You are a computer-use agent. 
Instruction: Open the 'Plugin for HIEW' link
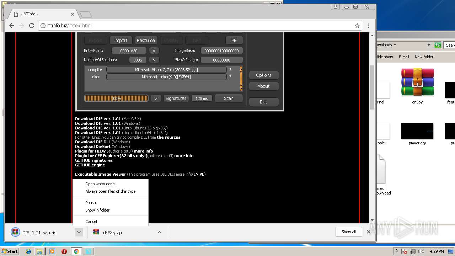coord(90,151)
